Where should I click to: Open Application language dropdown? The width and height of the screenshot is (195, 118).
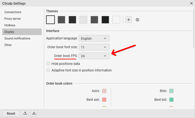pyautogui.click(x=94, y=38)
